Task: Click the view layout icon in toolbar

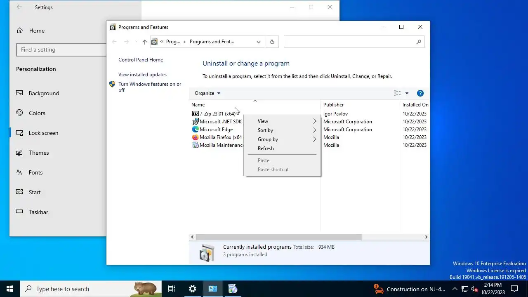Action: click(x=397, y=93)
